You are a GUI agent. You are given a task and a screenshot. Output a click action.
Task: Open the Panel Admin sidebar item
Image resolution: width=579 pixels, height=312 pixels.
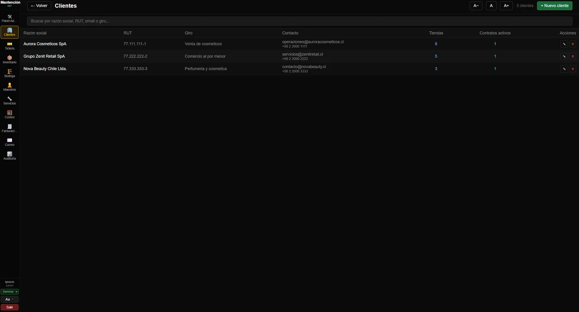tap(10, 19)
